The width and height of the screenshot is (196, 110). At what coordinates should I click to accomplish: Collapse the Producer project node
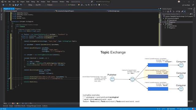point(164,24)
